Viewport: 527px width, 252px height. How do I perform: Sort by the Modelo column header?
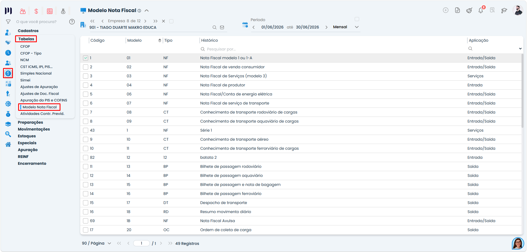[x=134, y=40]
